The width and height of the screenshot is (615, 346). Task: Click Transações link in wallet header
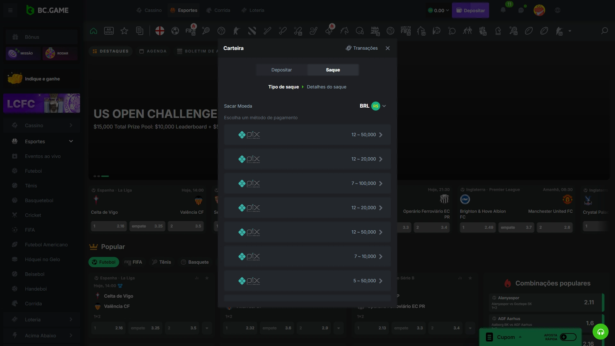tap(362, 48)
